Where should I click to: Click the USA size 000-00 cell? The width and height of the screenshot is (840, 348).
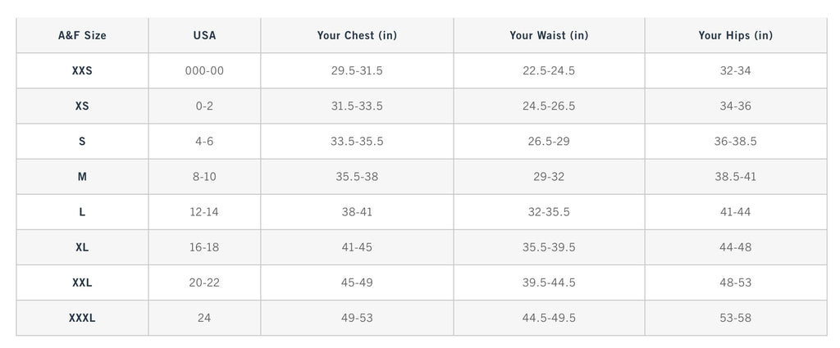point(204,71)
